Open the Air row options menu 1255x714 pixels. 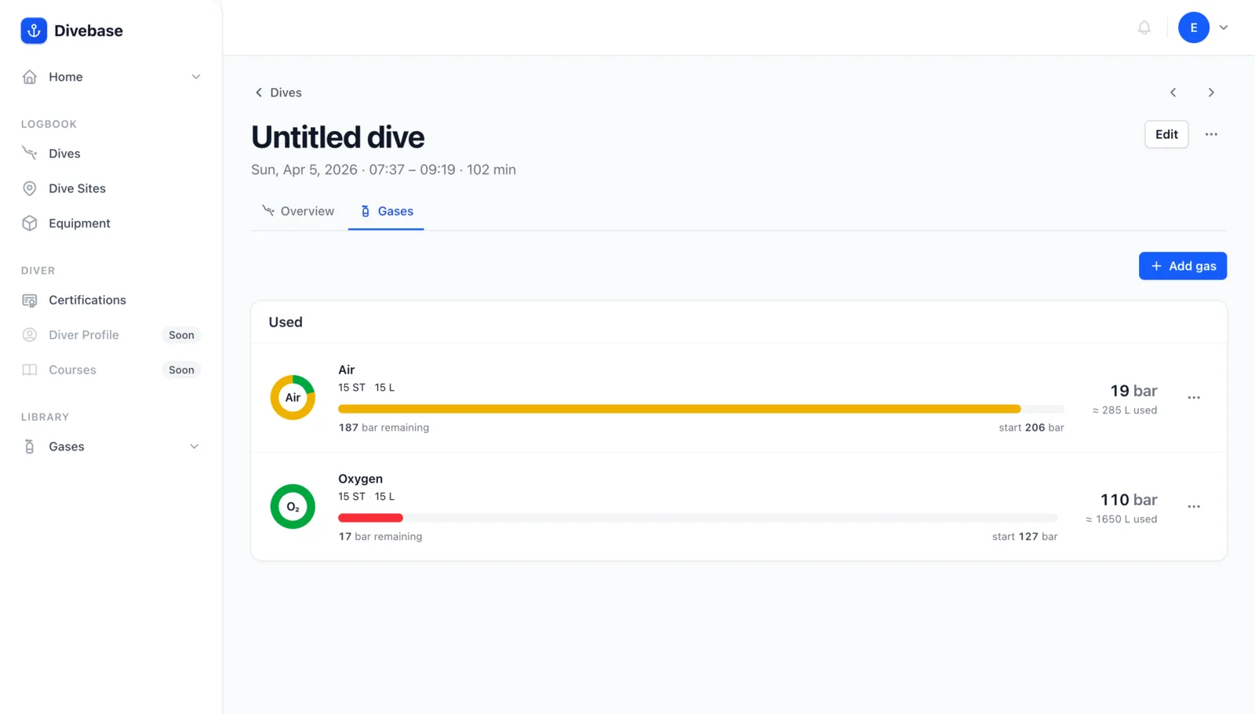tap(1194, 398)
